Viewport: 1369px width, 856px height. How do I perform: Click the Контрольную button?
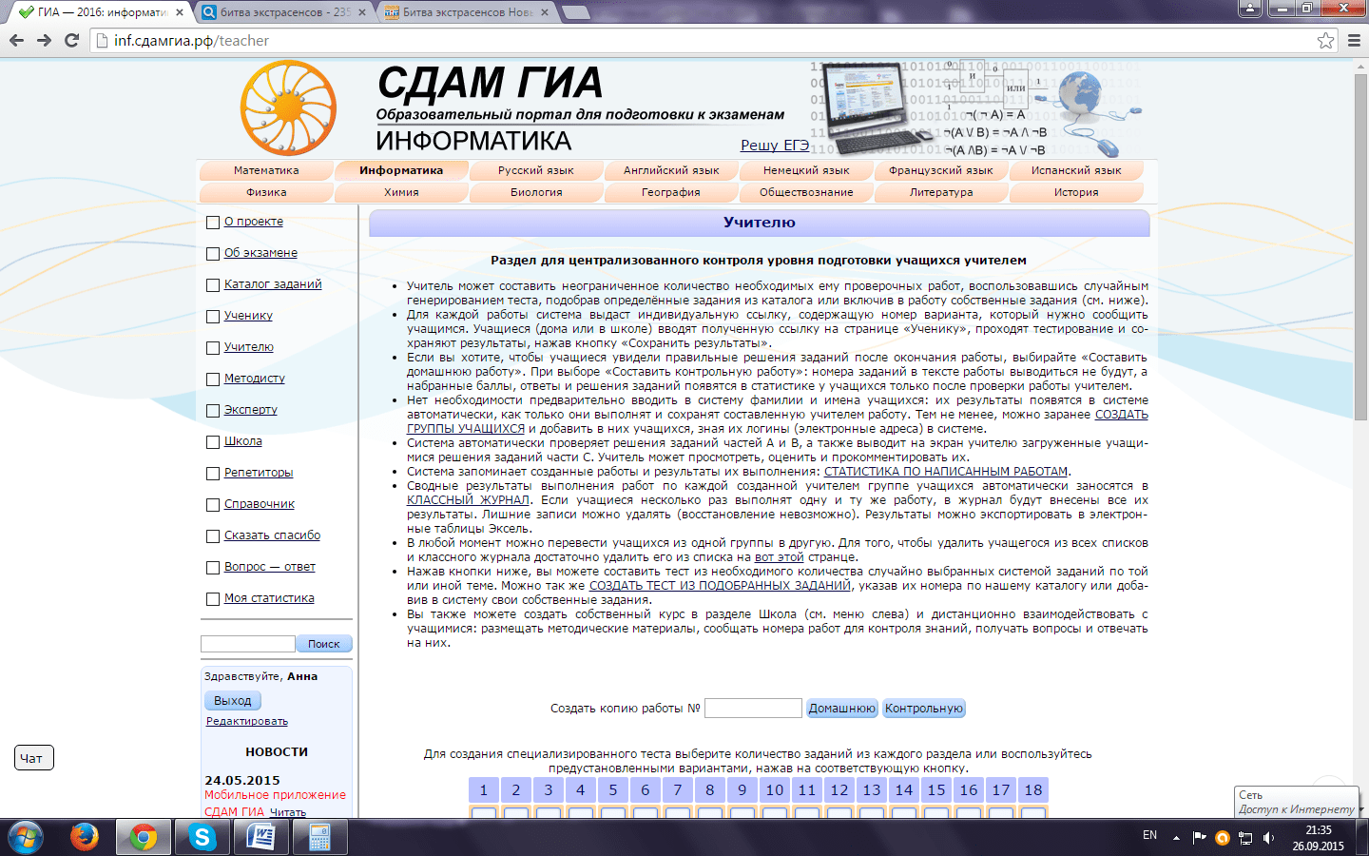click(x=924, y=709)
